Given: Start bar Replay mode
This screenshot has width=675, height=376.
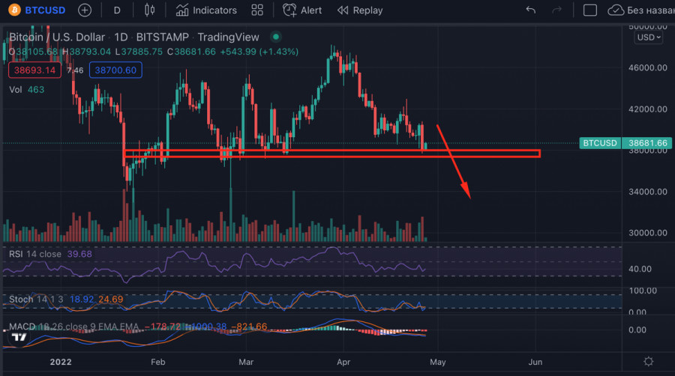Looking at the screenshot, I should coord(360,10).
